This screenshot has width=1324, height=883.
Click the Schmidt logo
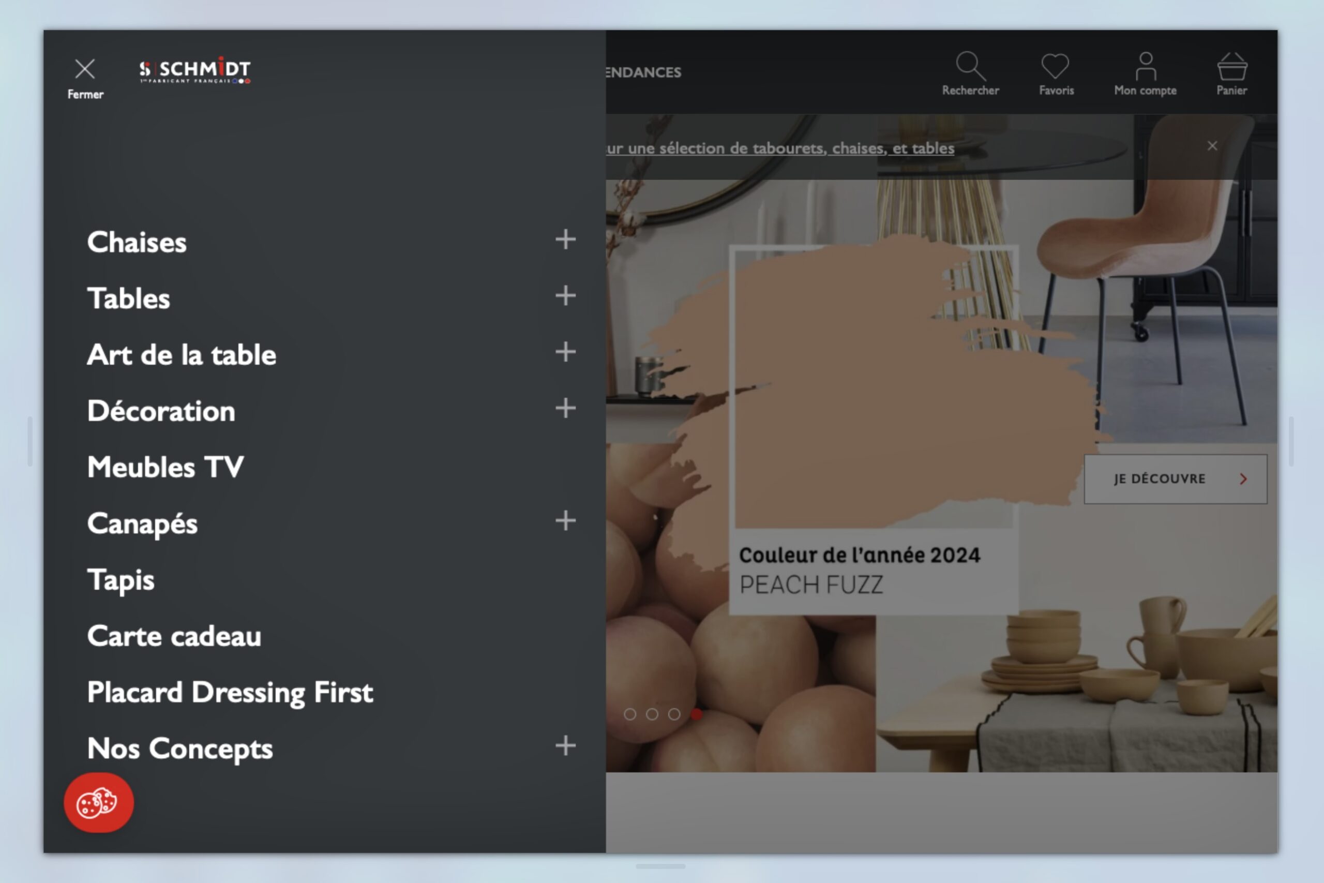click(x=195, y=69)
